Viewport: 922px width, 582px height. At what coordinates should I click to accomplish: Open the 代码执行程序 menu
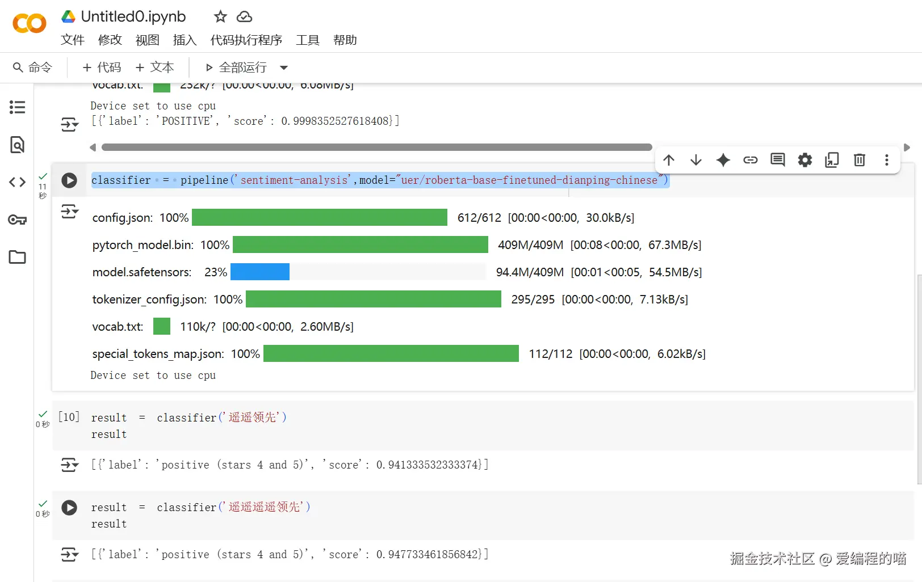(246, 40)
